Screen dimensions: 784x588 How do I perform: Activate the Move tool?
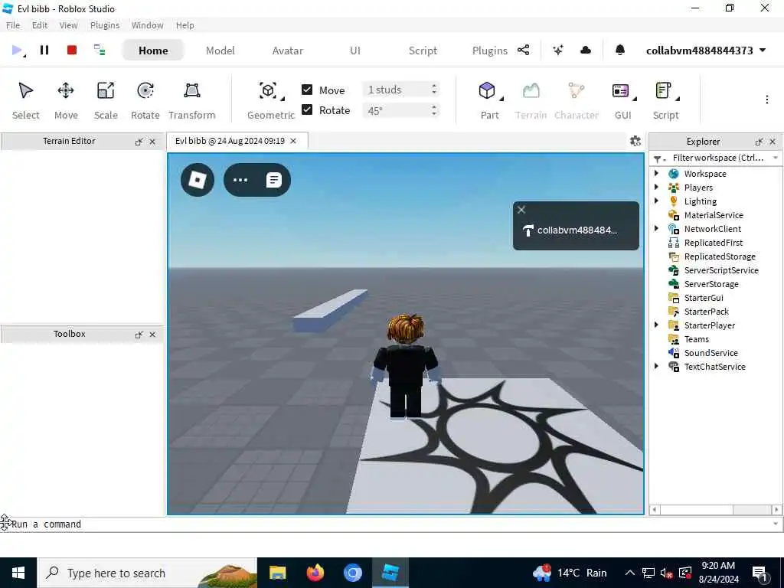pyautogui.click(x=66, y=100)
